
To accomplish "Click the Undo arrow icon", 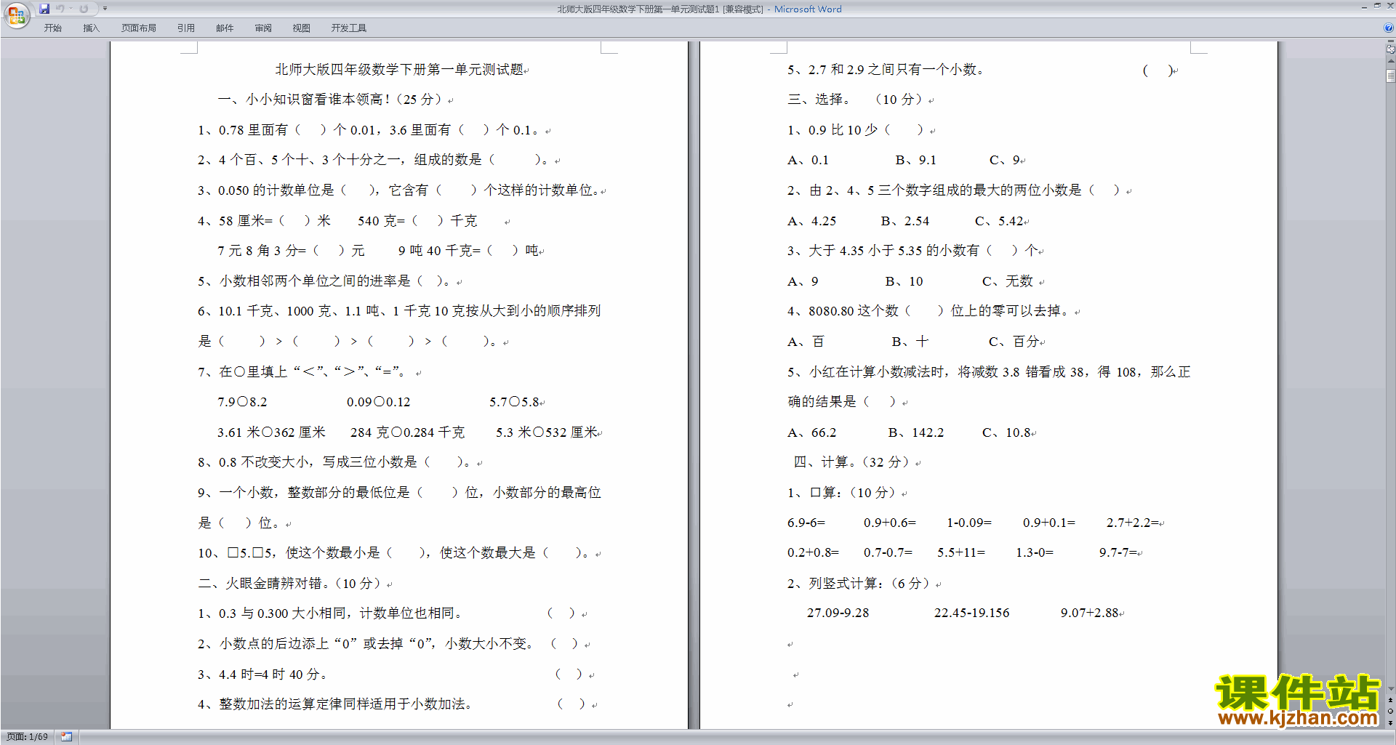I will [60, 9].
